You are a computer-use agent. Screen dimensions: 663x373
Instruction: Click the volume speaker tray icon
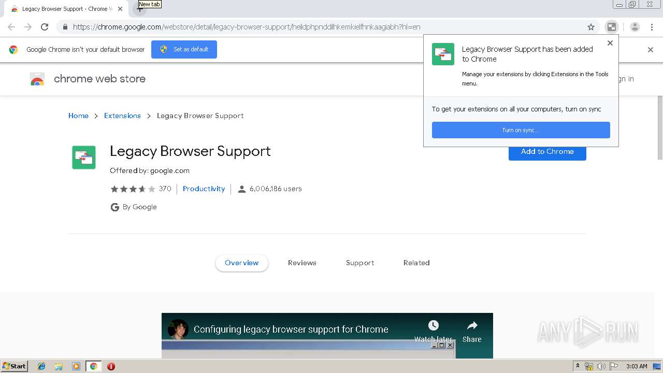point(601,366)
